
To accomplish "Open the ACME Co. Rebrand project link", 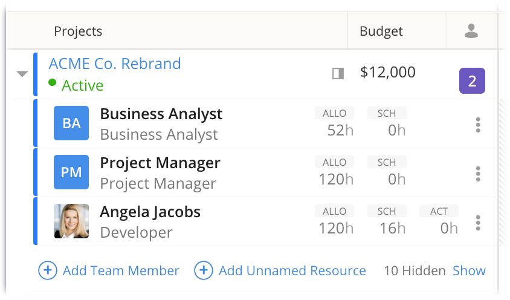I will [x=115, y=64].
